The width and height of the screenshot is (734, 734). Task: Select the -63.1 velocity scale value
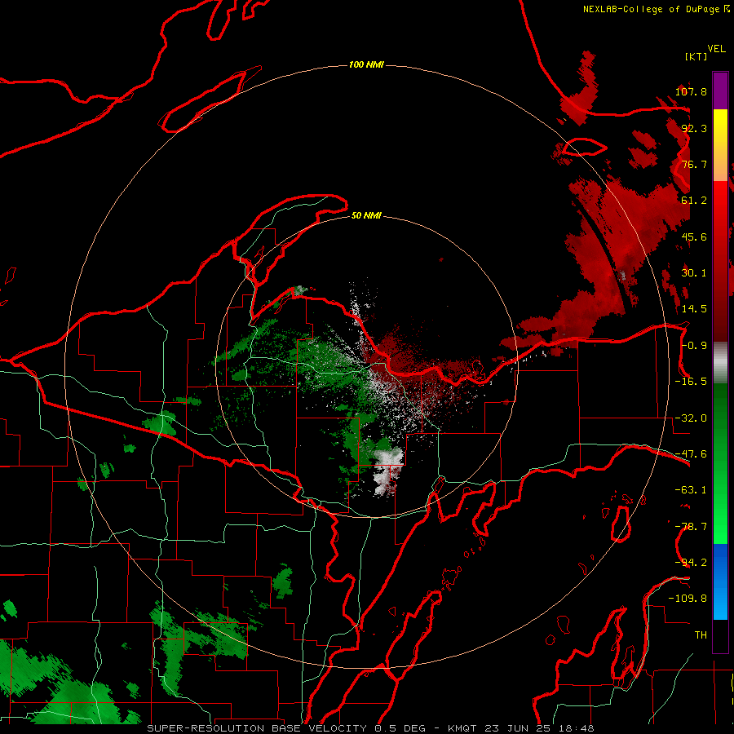click(x=691, y=490)
